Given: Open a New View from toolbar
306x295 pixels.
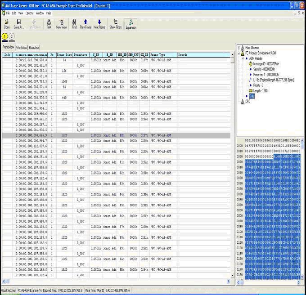Looking at the screenshot, I should [x=61, y=23].
